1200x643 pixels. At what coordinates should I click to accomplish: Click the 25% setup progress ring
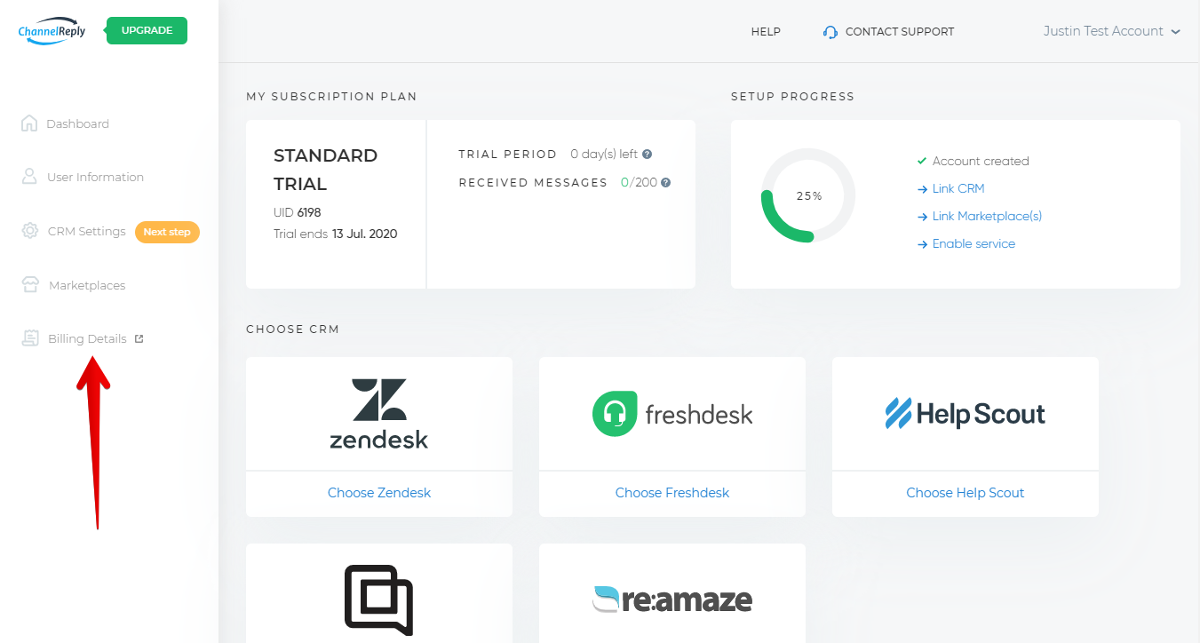click(x=808, y=195)
